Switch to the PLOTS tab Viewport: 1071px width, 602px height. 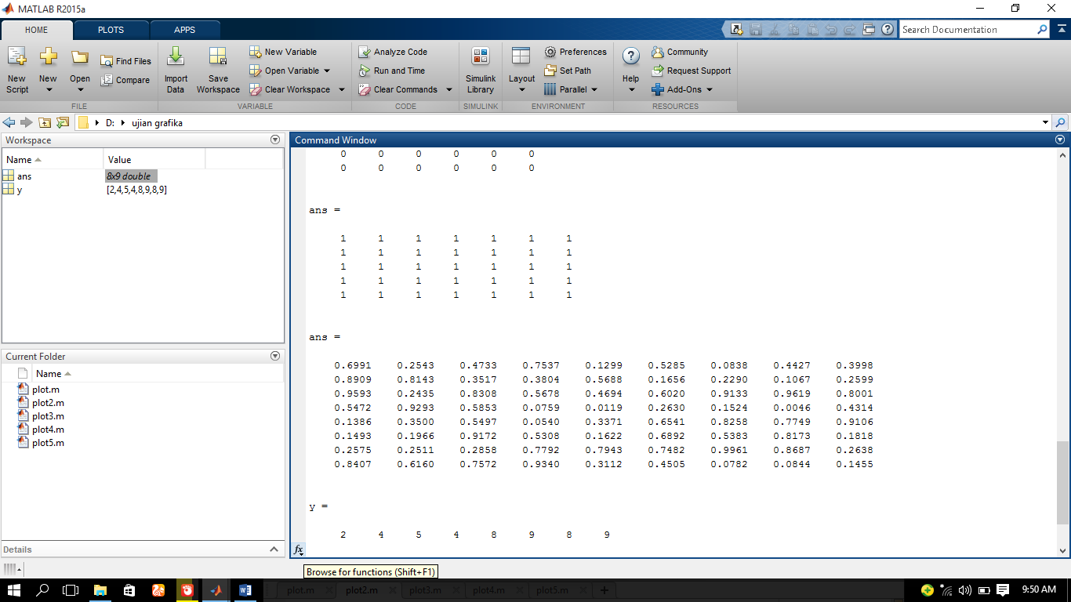click(111, 30)
